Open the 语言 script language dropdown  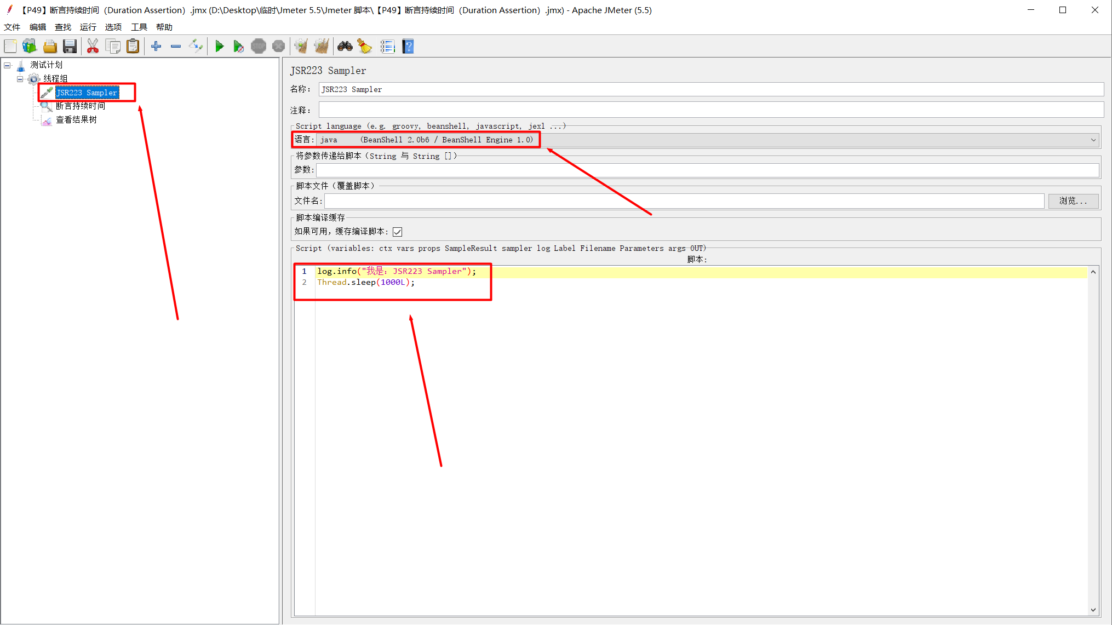click(708, 140)
